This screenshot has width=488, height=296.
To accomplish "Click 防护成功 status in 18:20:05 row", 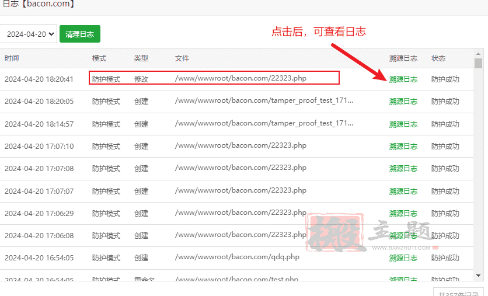I will tap(445, 102).
